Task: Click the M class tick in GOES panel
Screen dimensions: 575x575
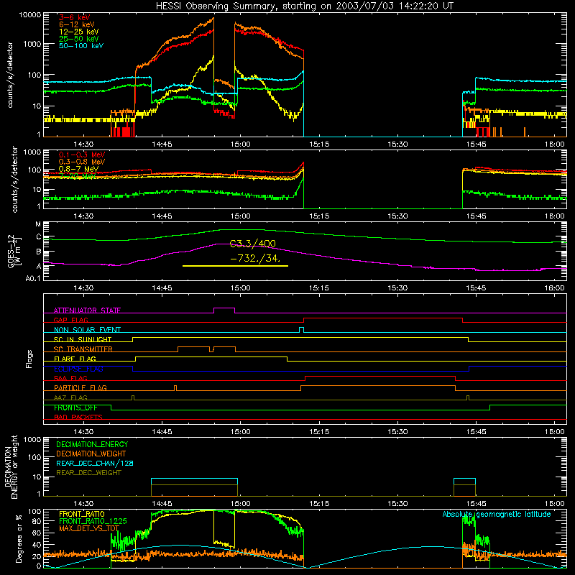Action: tap(38, 224)
